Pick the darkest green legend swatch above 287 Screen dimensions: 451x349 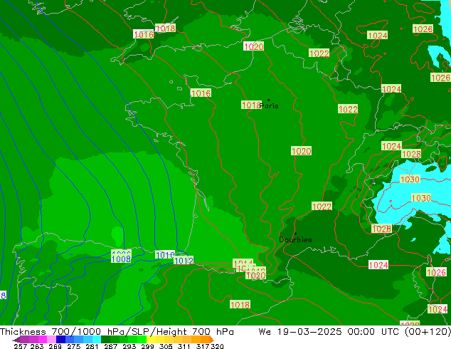[105, 339]
